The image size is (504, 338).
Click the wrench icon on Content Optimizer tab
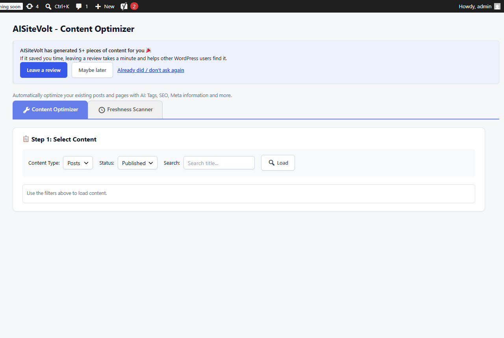[26, 110]
